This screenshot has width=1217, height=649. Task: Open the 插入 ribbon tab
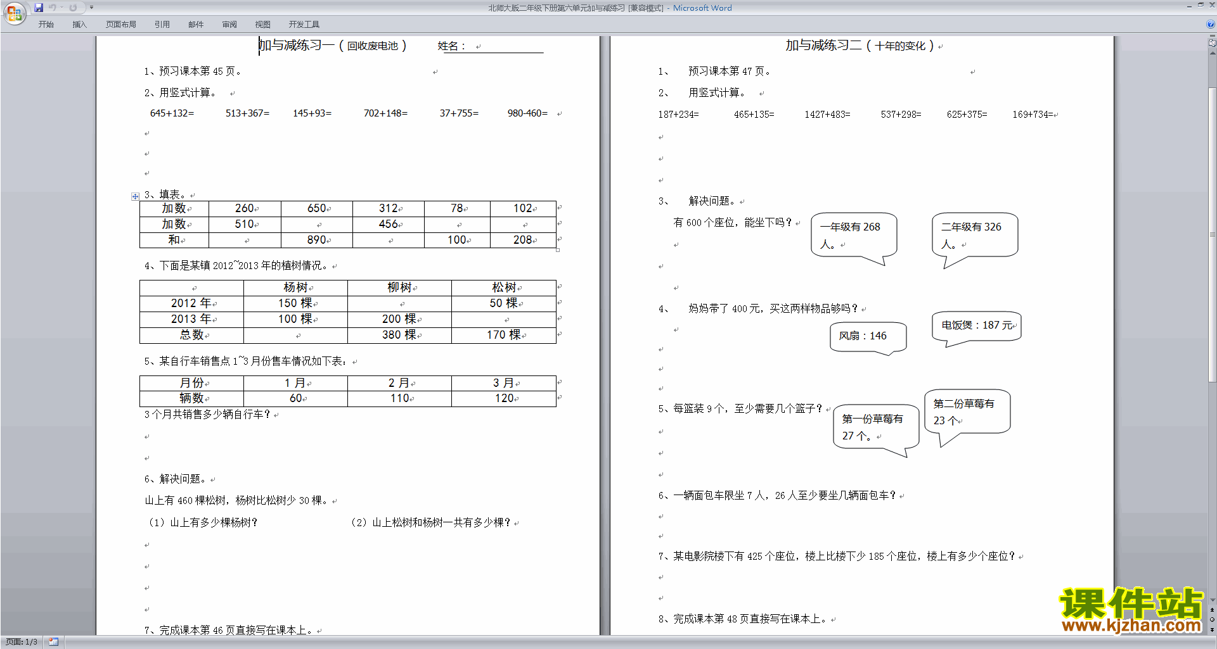(79, 24)
